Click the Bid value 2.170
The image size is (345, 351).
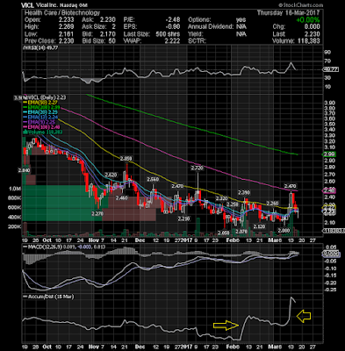[108, 34]
